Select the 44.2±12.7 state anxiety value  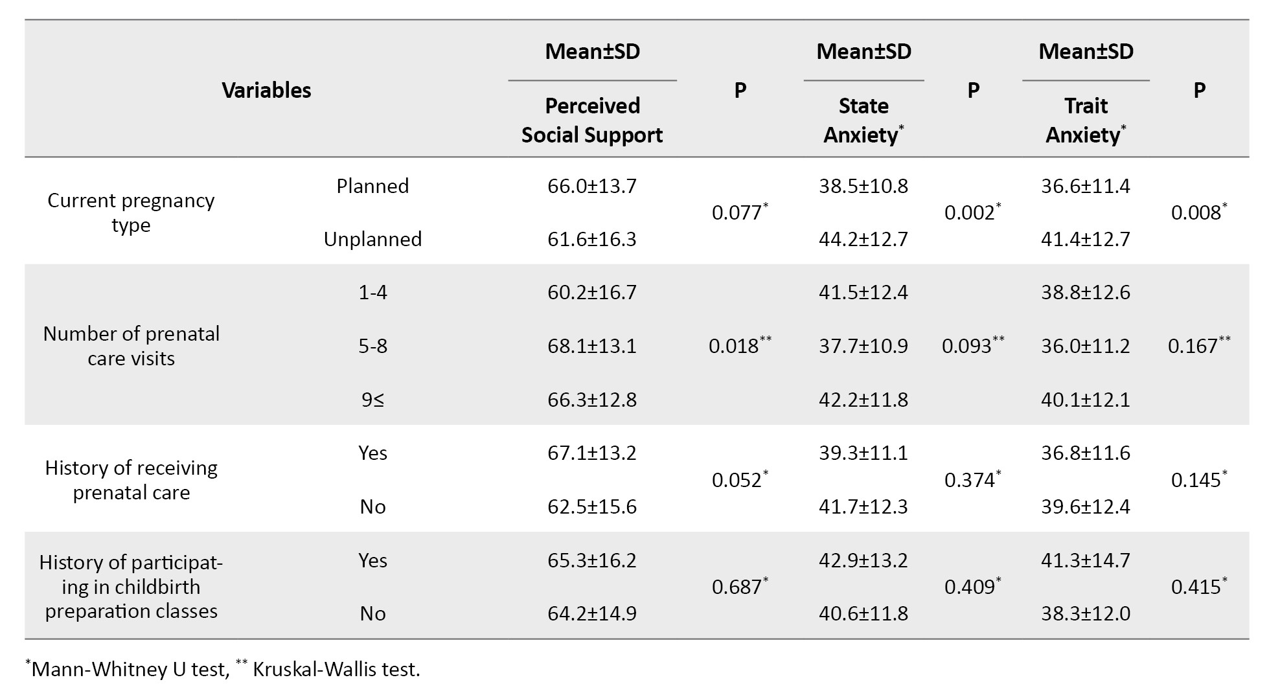pyautogui.click(x=863, y=239)
